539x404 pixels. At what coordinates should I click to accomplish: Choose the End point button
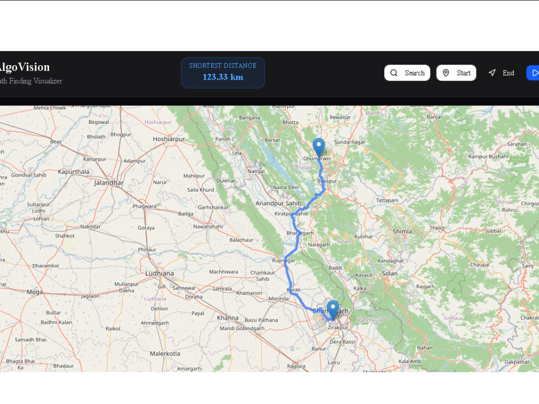pos(501,73)
